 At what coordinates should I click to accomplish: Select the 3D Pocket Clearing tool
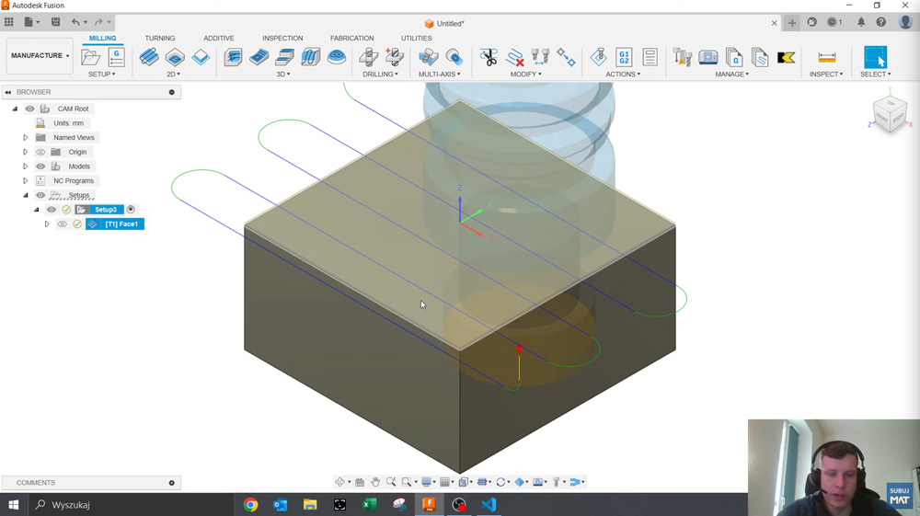(x=259, y=57)
